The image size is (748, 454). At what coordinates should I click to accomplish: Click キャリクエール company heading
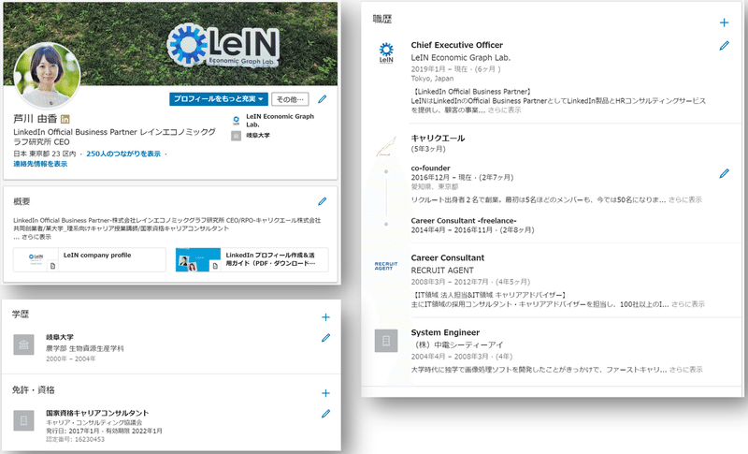[x=438, y=139]
